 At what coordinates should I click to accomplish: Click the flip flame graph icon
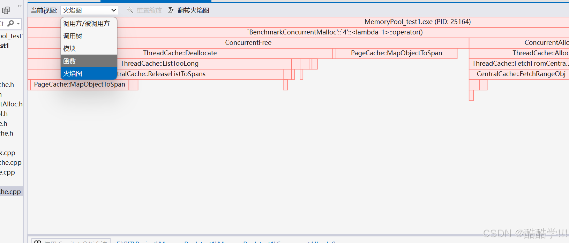pos(171,10)
